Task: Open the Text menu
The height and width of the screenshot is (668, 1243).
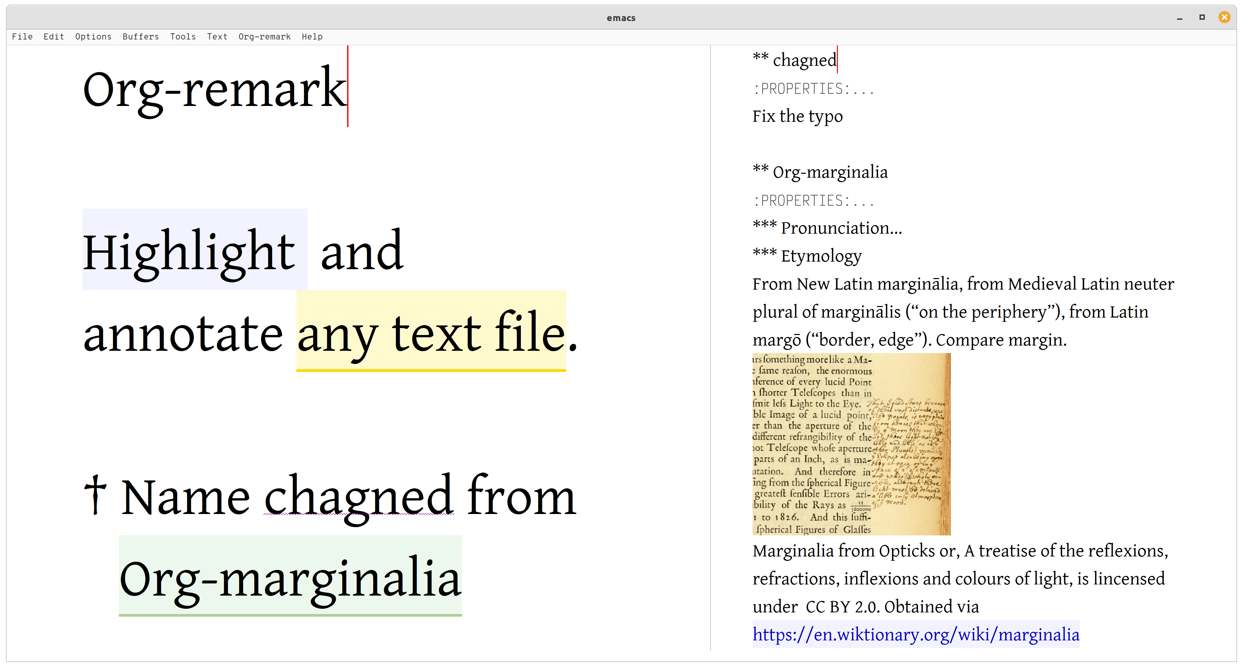Action: pyautogui.click(x=217, y=37)
